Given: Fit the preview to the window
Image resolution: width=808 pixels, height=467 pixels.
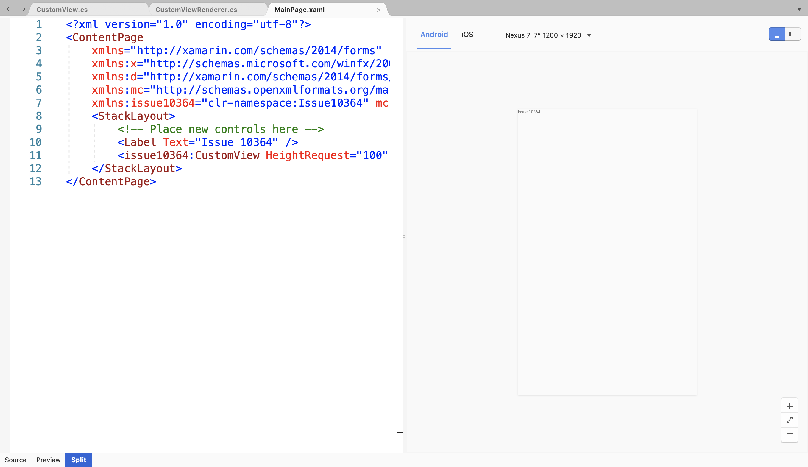Looking at the screenshot, I should [790, 420].
